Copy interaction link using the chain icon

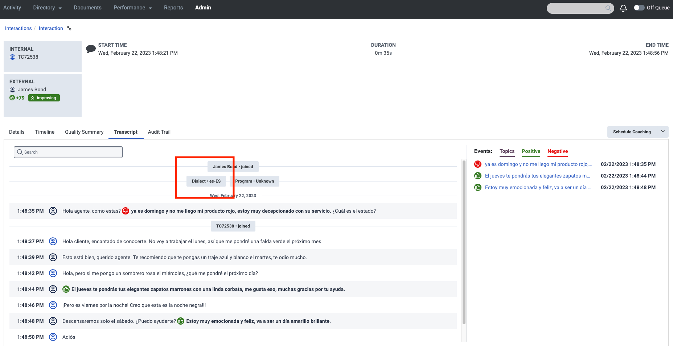click(x=69, y=28)
